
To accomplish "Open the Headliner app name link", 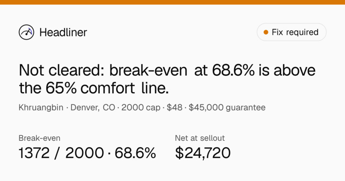I will [x=63, y=33].
